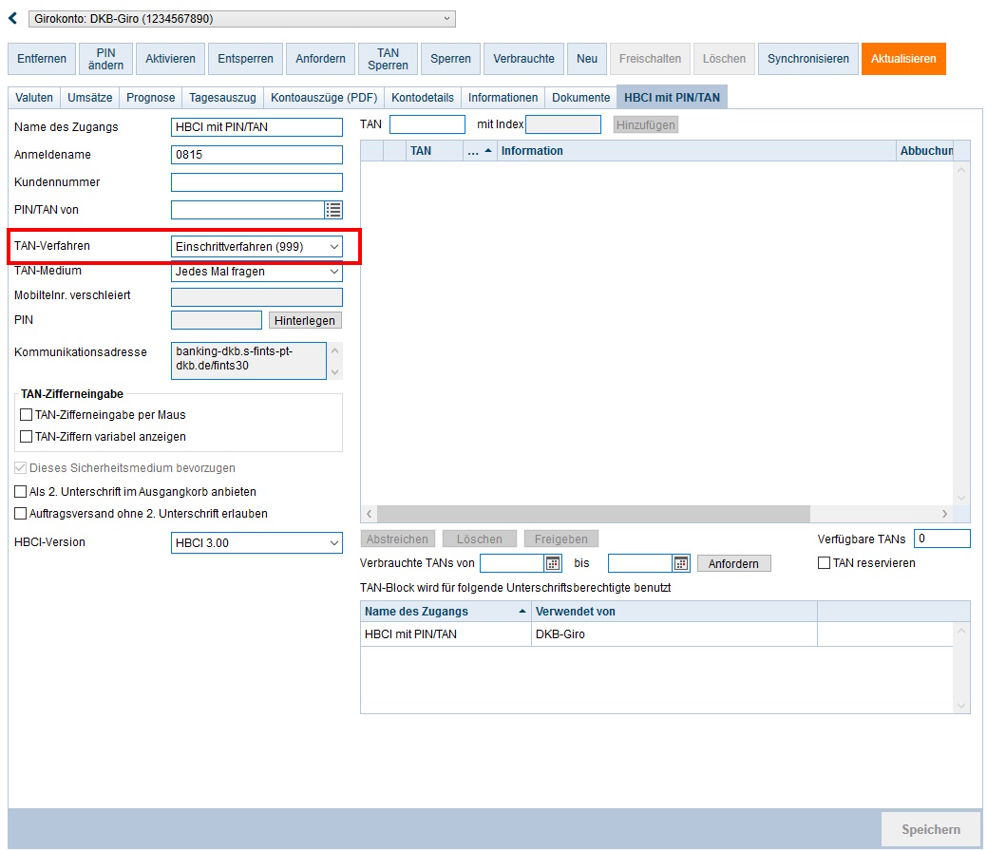Click the Kundennummer input field
This screenshot has height=851, width=987.
point(256,182)
